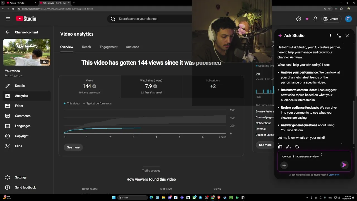Switch to the Reach tab
This screenshot has width=357, height=201.
pos(86,47)
